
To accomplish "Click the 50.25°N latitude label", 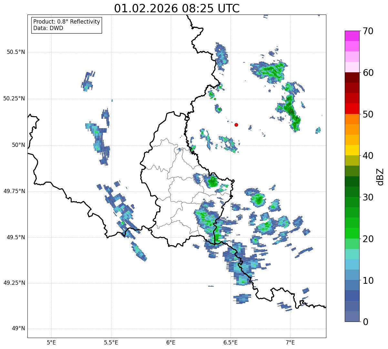I will pos(14,98).
